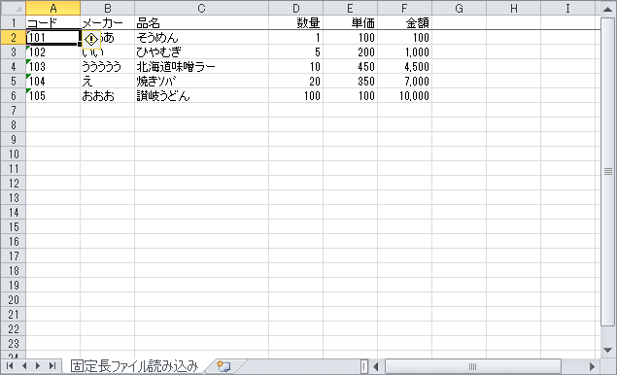Select row 3 header
Viewport: 617px width, 375px height.
pyautogui.click(x=14, y=51)
